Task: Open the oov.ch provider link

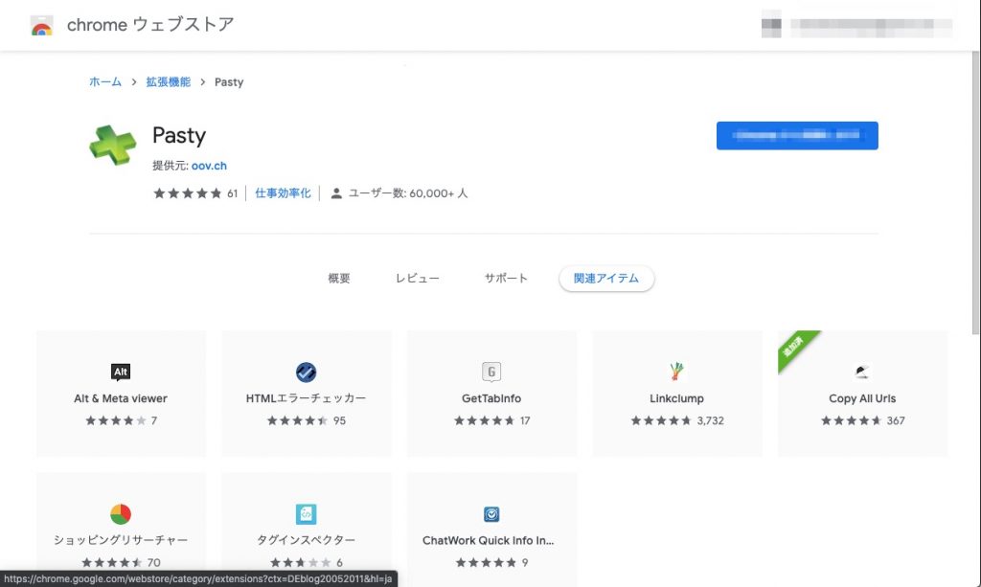Action: [x=209, y=166]
